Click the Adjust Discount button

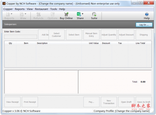[126, 35]
